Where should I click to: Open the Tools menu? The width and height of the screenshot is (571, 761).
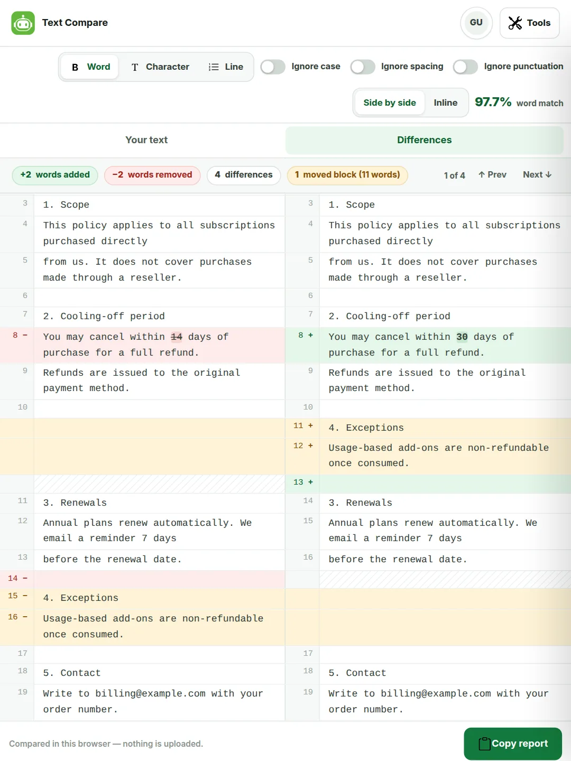pyautogui.click(x=530, y=23)
